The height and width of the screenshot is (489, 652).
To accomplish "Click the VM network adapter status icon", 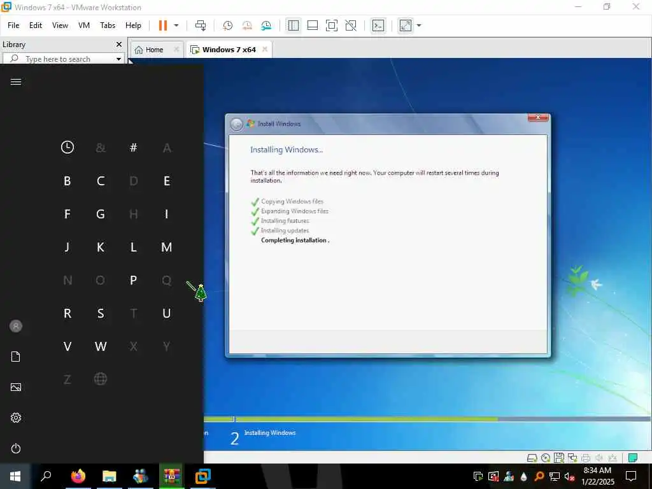I will tap(572, 458).
